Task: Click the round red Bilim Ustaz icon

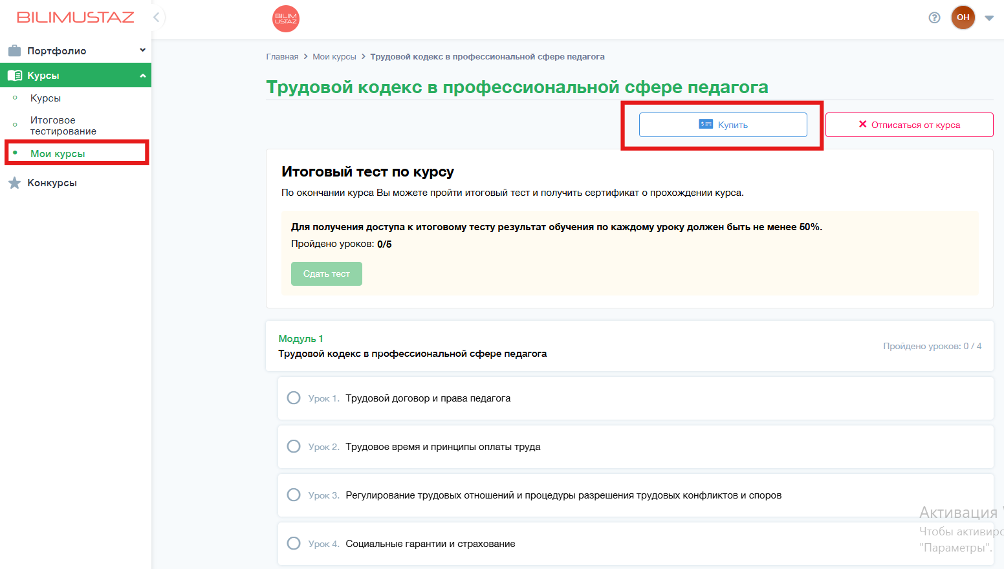Action: 286,19
